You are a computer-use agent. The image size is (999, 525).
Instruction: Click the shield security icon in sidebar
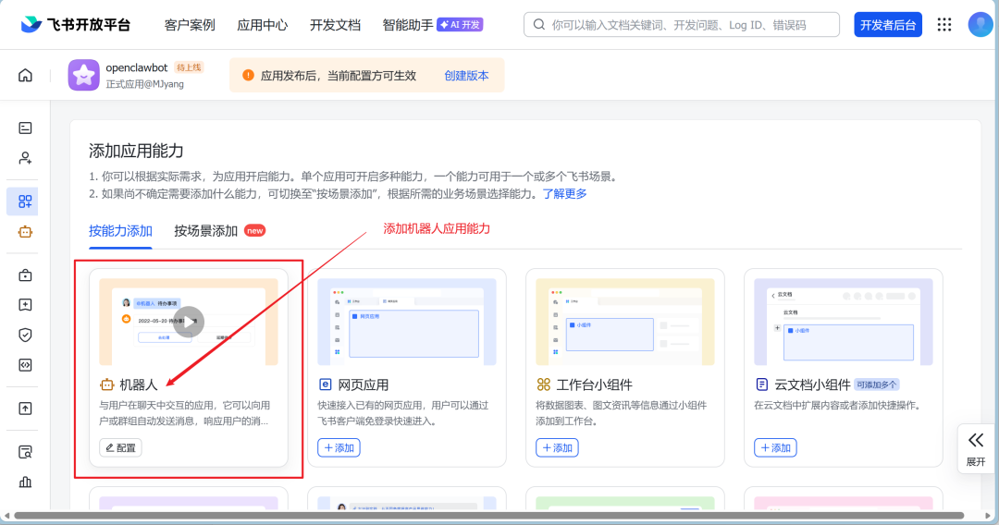(x=25, y=335)
